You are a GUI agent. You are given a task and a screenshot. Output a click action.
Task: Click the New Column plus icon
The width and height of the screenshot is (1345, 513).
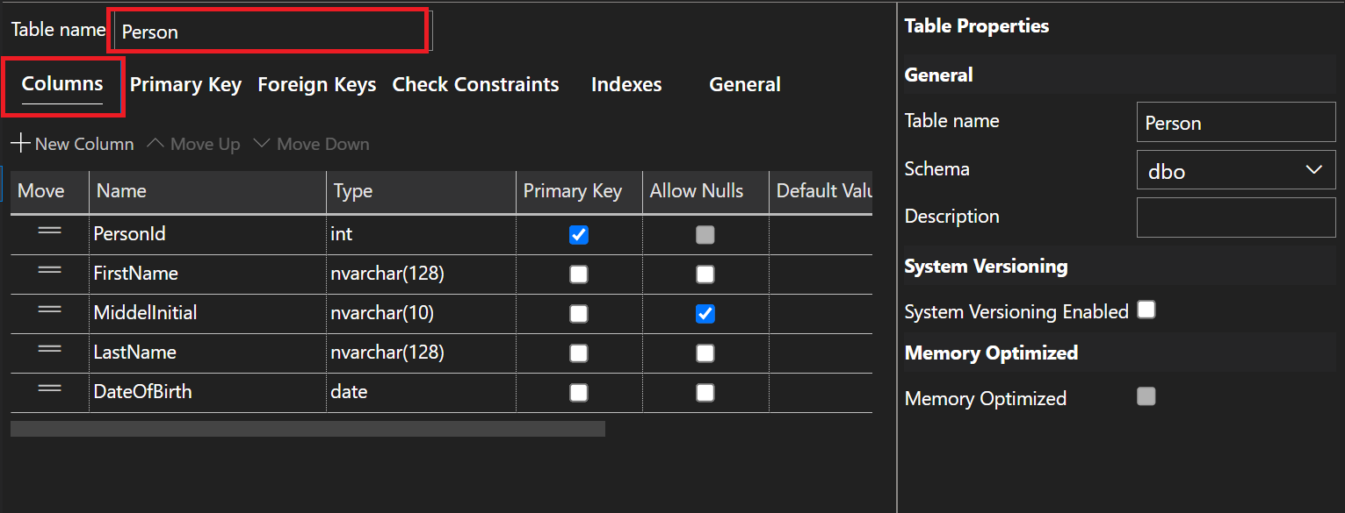(x=20, y=143)
